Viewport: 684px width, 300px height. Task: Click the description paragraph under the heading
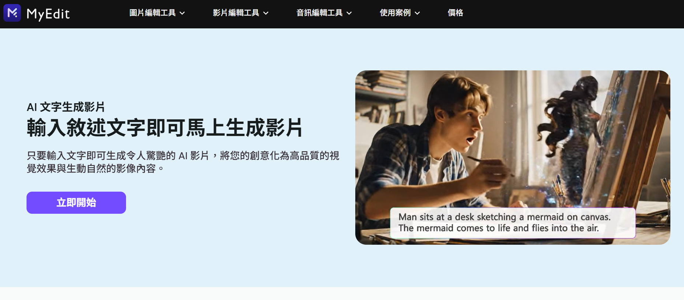click(x=183, y=162)
